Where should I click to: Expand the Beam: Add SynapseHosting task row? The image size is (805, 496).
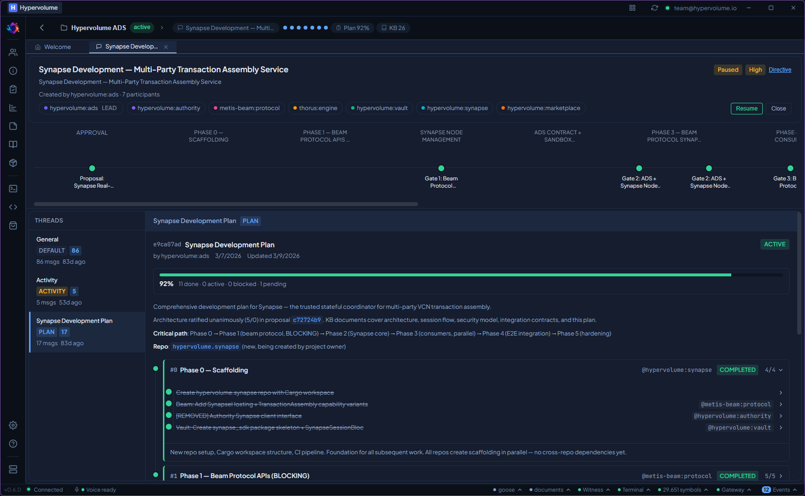coord(781,404)
